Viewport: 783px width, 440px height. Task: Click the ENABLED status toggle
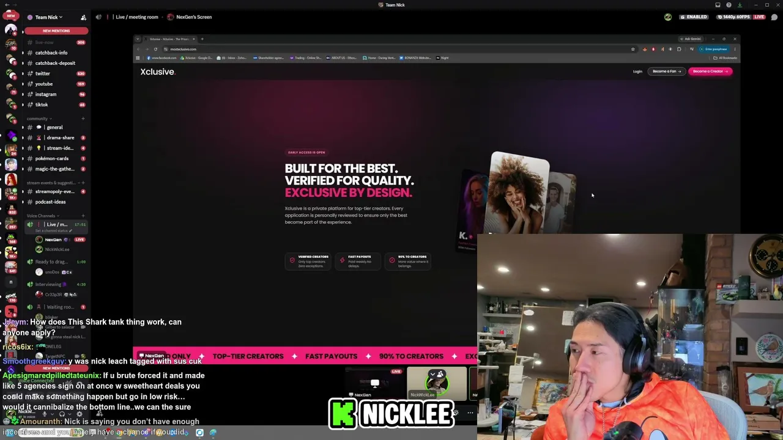[693, 17]
